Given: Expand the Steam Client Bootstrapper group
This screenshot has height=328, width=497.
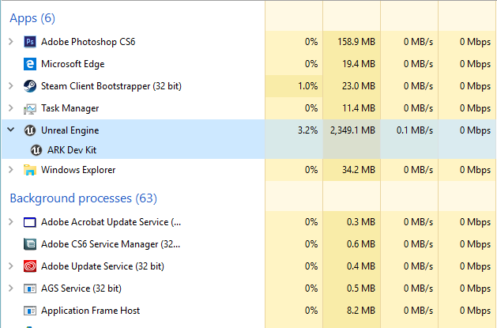Looking at the screenshot, I should [10, 86].
